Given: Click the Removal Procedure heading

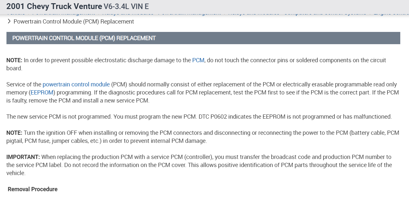Looking at the screenshot, I should (x=33, y=189).
